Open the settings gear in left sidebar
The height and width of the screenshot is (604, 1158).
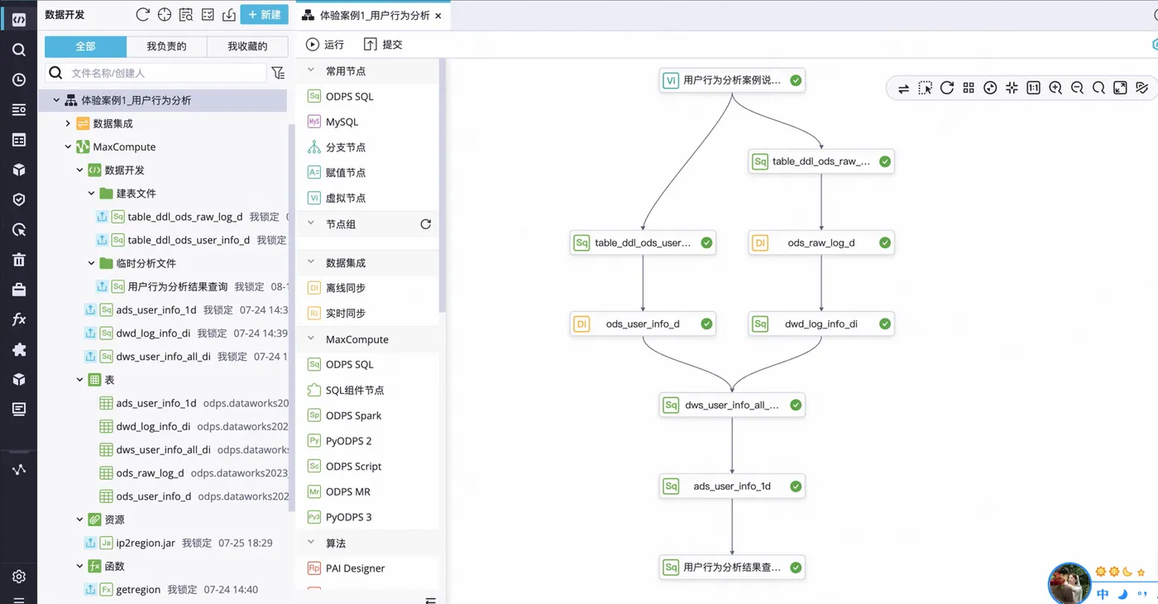[18, 577]
